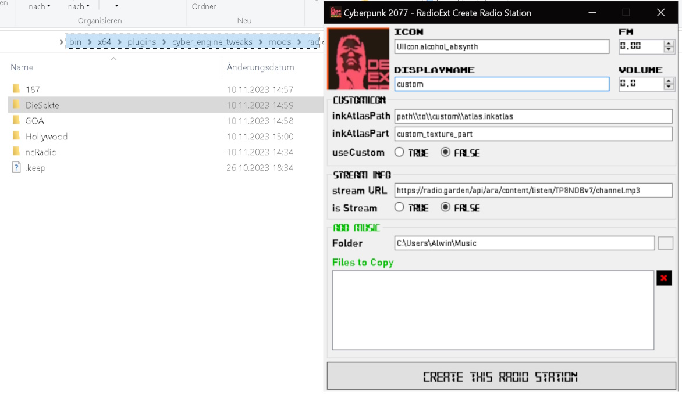Increase the FM value with up arrow
Viewport: 682px width, 395px height.
tap(669, 43)
